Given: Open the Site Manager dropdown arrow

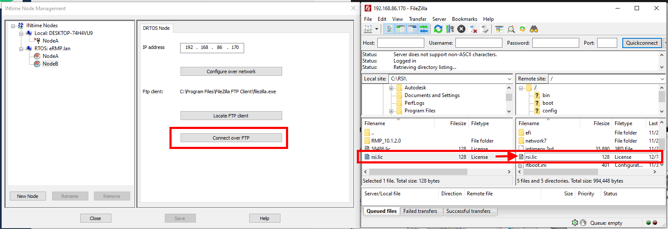Looking at the screenshot, I should pos(377,29).
